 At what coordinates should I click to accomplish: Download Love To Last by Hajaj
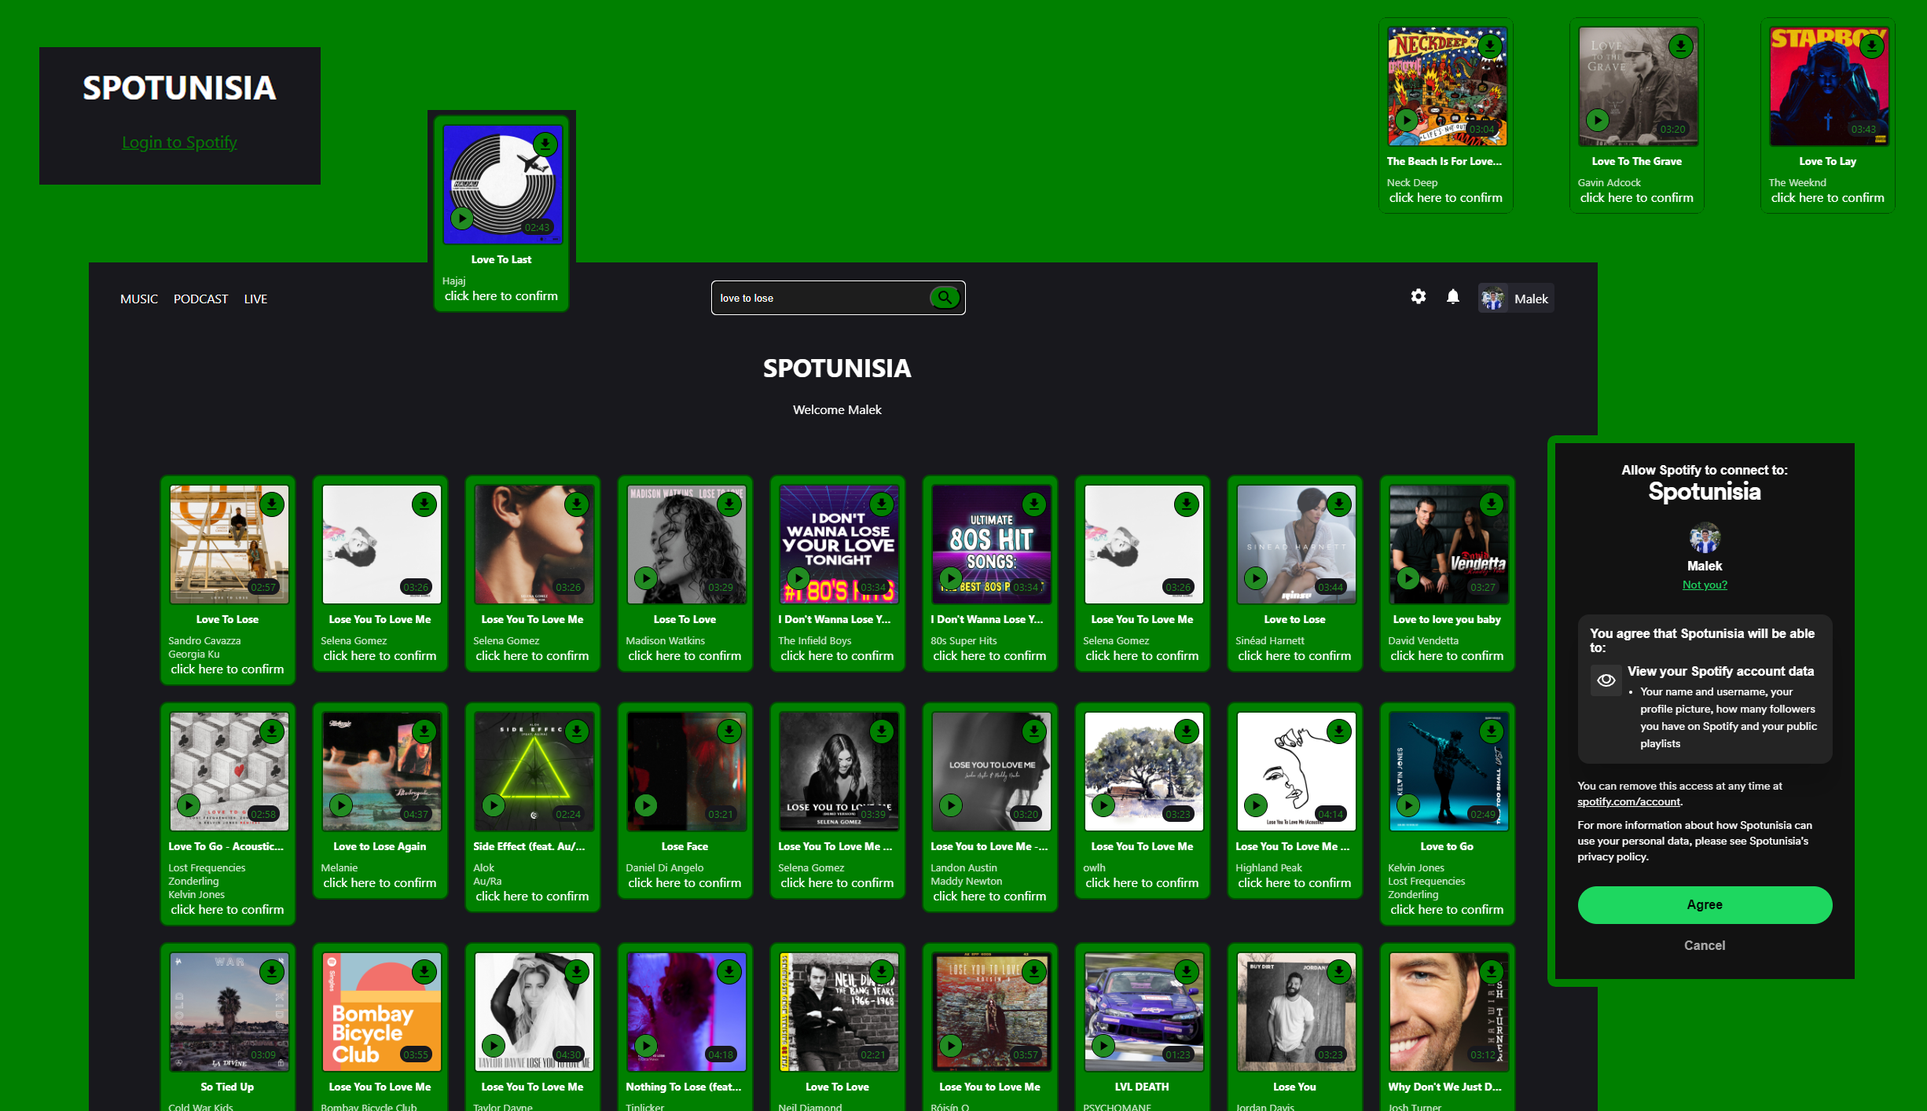pyautogui.click(x=545, y=145)
